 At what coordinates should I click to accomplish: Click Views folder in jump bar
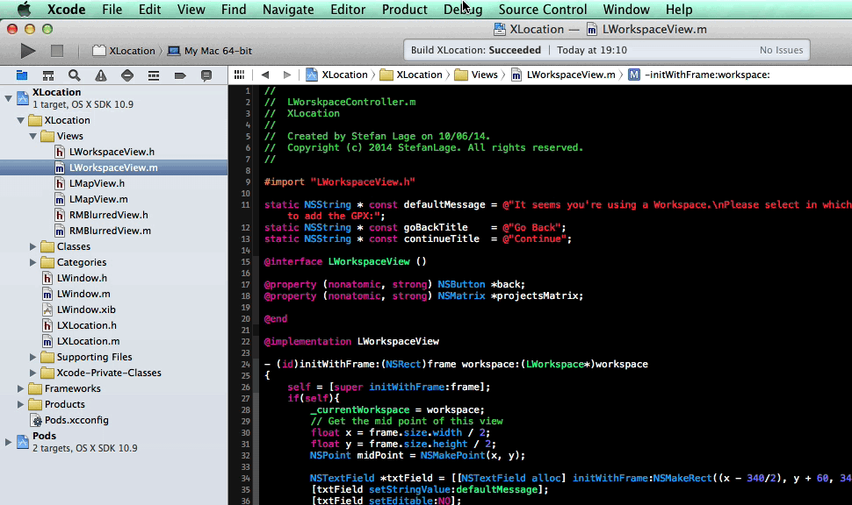coord(477,75)
